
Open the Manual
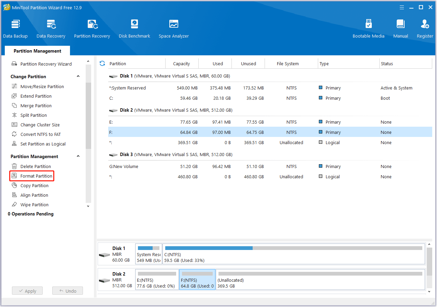[400, 29]
